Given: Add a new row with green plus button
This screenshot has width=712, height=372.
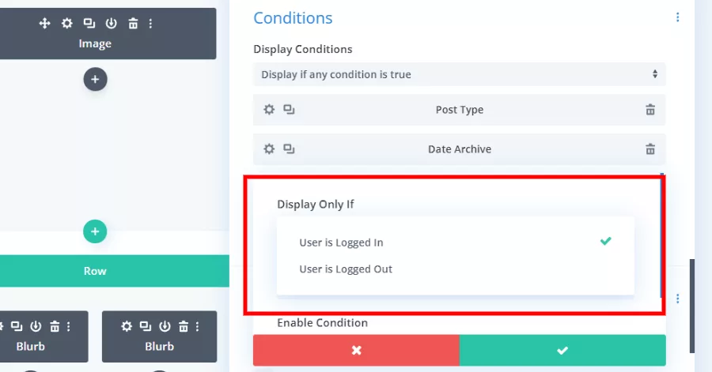Looking at the screenshot, I should point(95,231).
